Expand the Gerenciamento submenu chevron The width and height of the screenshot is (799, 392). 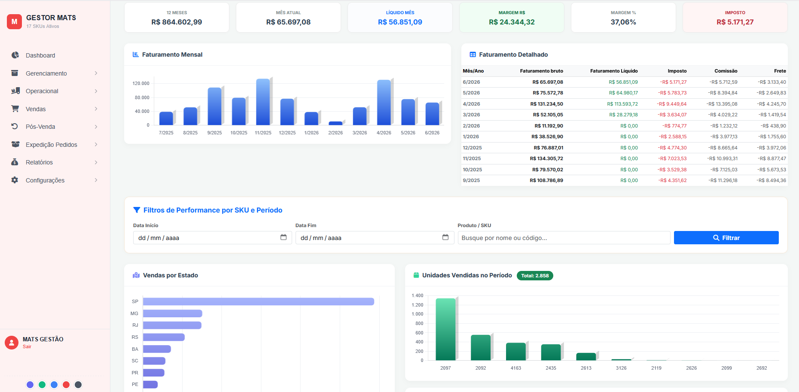pyautogui.click(x=96, y=73)
